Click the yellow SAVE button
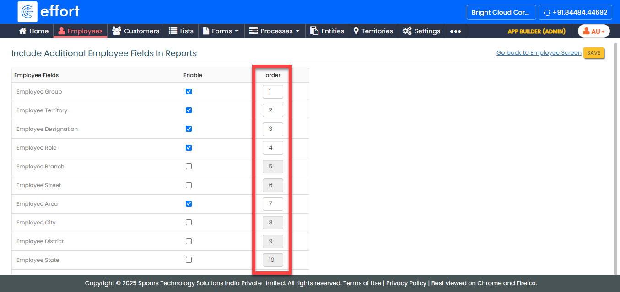 point(593,53)
